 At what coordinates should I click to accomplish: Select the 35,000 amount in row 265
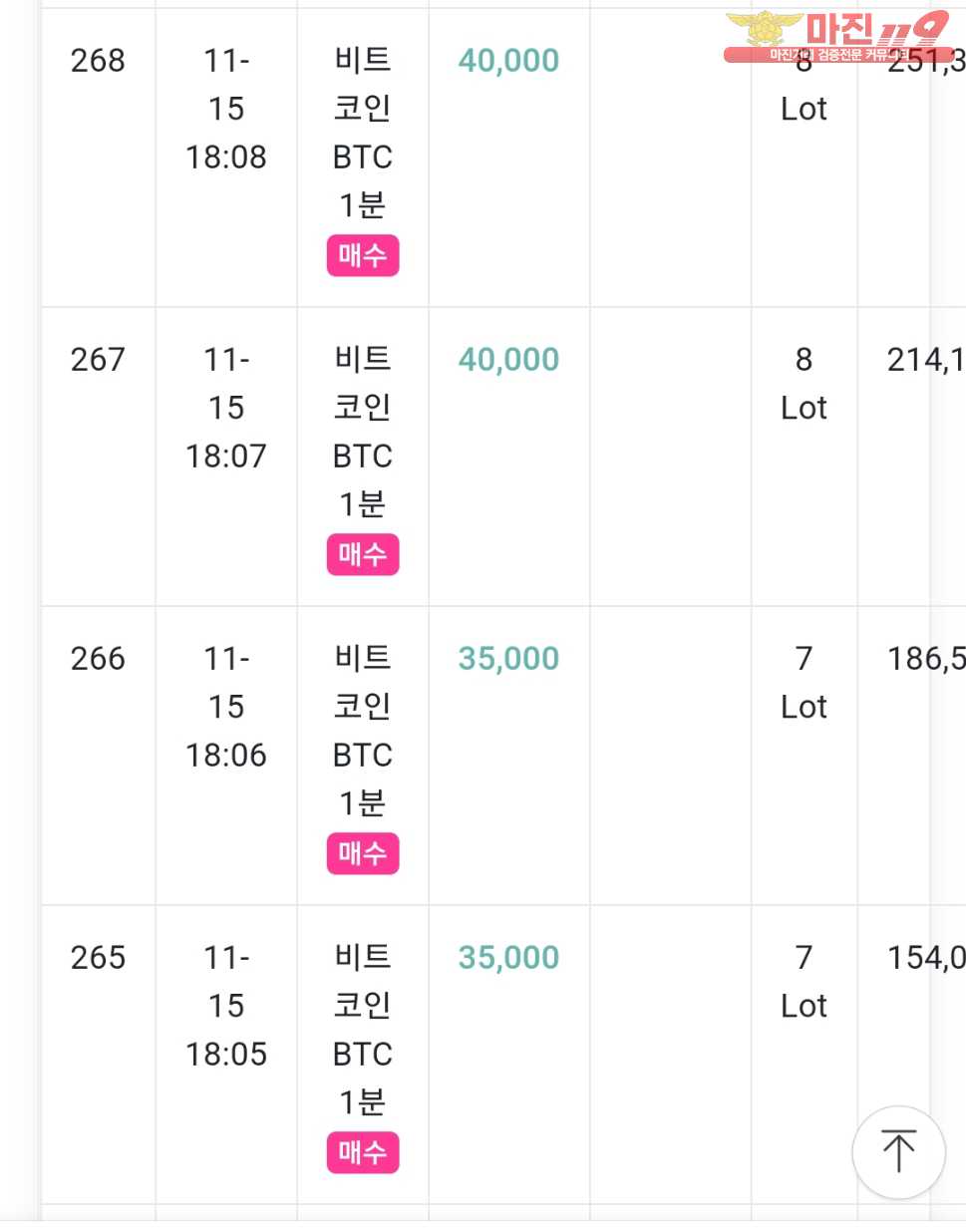click(508, 958)
